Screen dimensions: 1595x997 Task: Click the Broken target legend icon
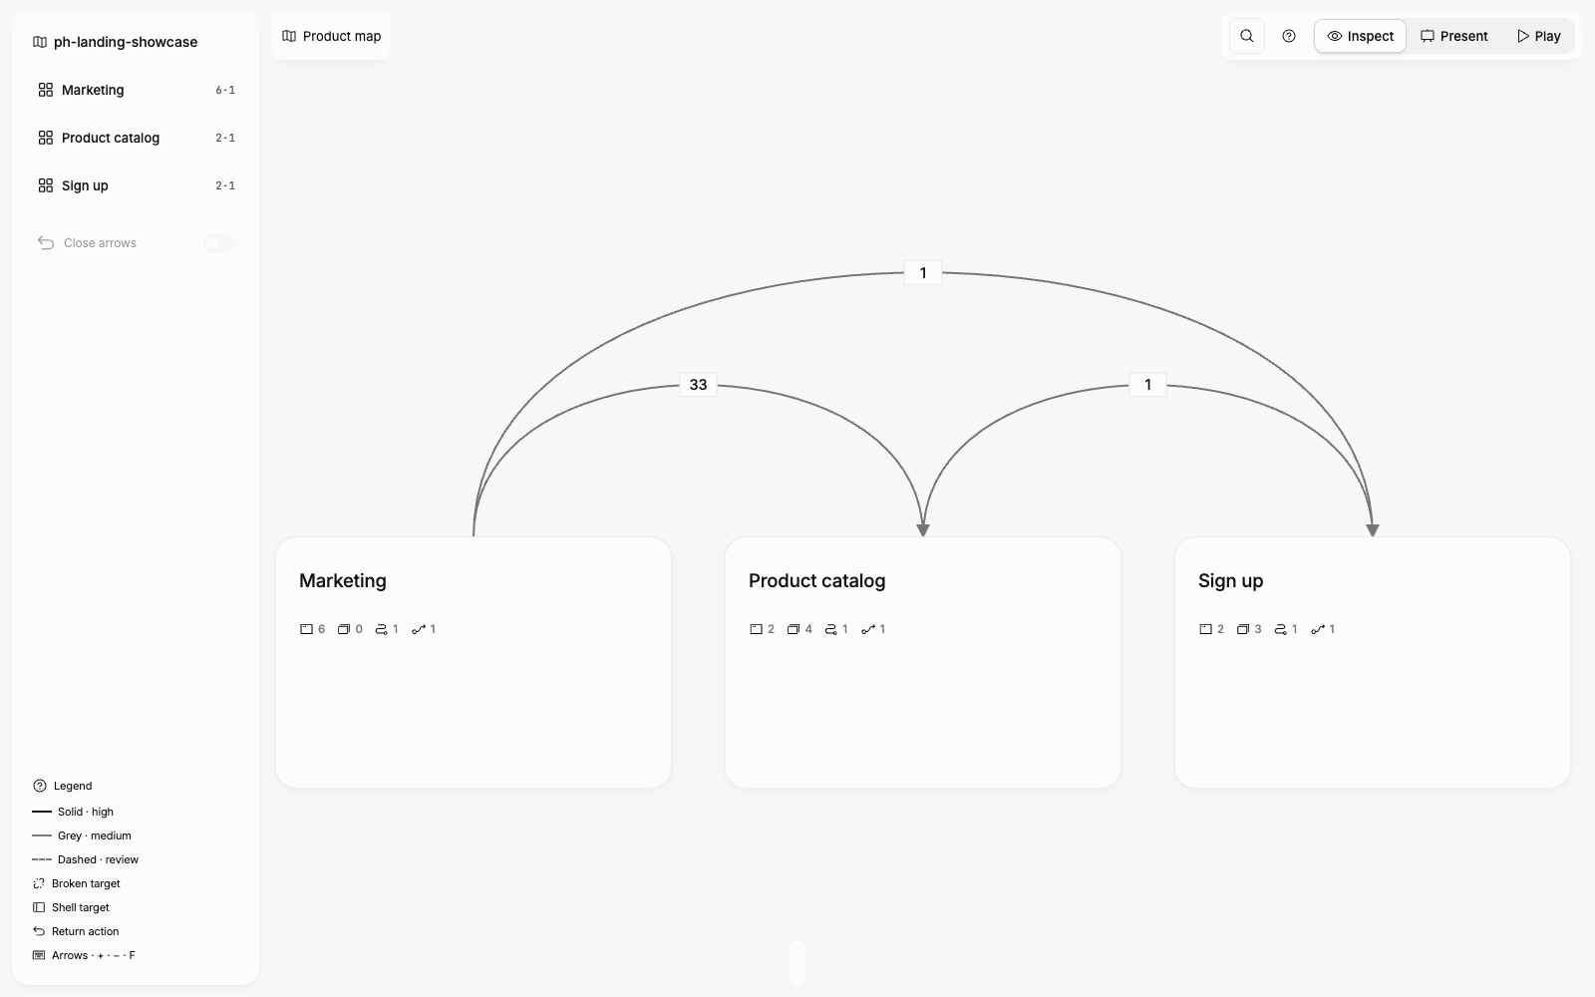tap(39, 883)
